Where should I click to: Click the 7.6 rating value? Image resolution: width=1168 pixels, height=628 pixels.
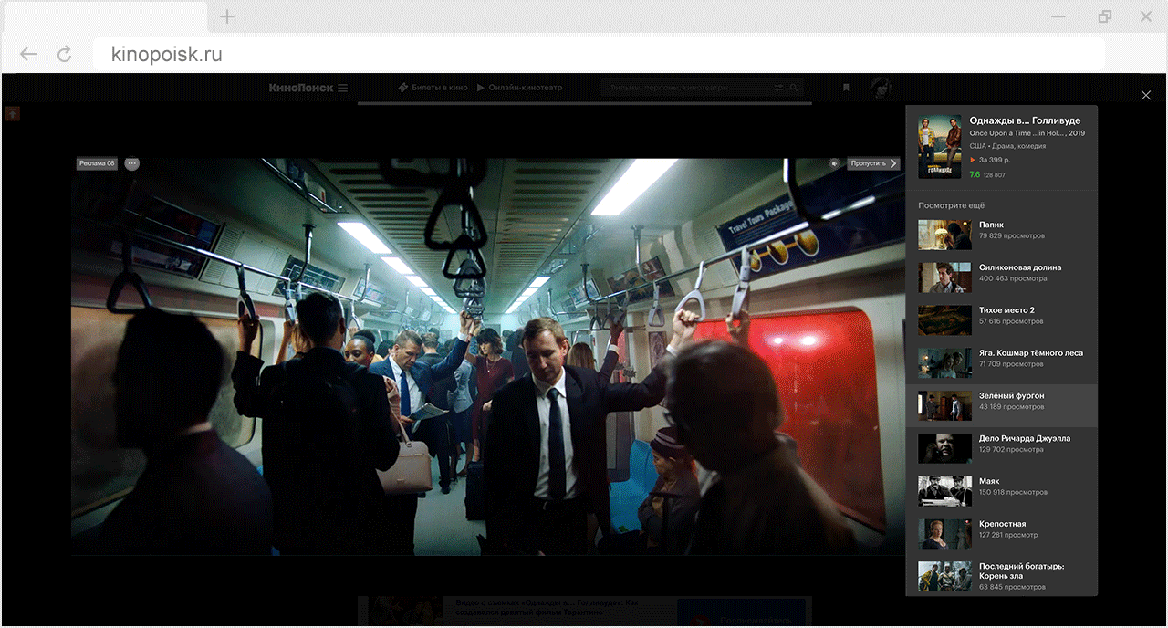(x=975, y=174)
